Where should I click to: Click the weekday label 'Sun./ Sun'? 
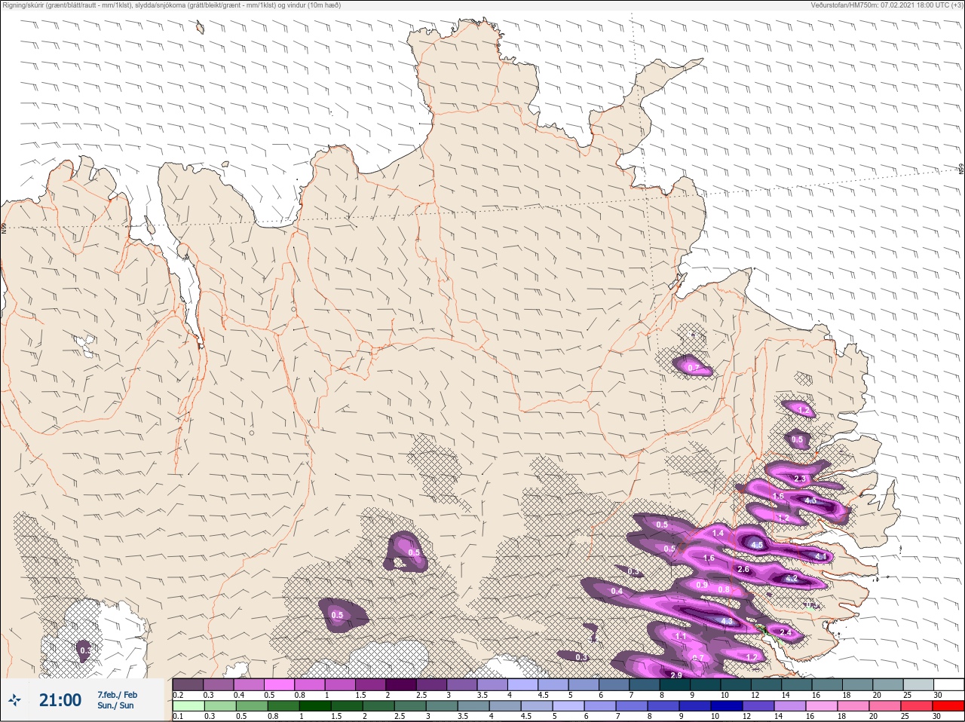[115, 705]
